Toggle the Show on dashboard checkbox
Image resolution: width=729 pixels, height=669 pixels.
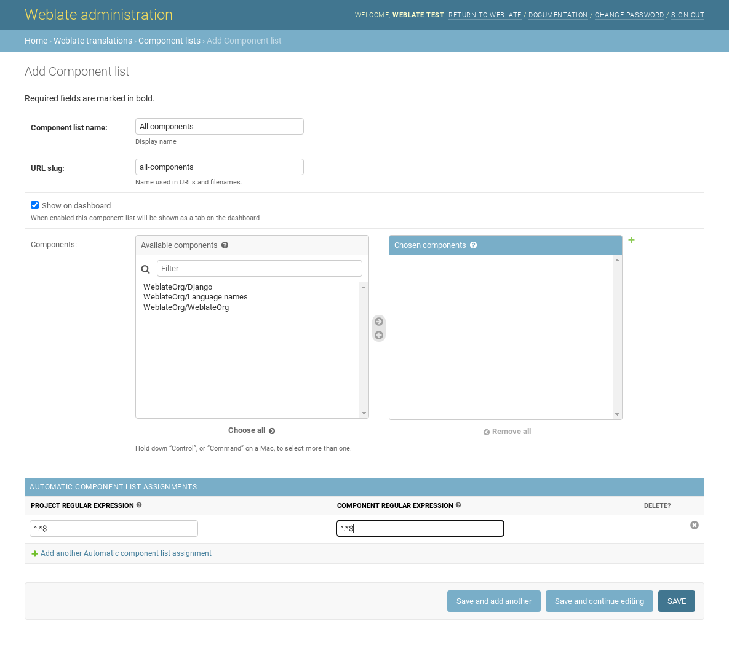click(35, 205)
